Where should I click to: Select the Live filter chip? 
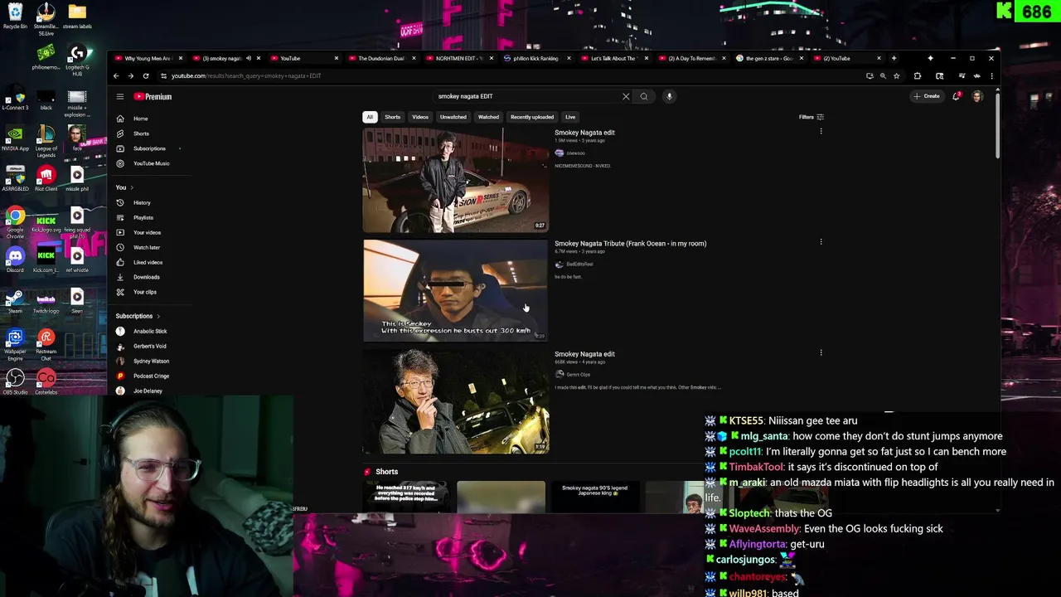coord(570,117)
